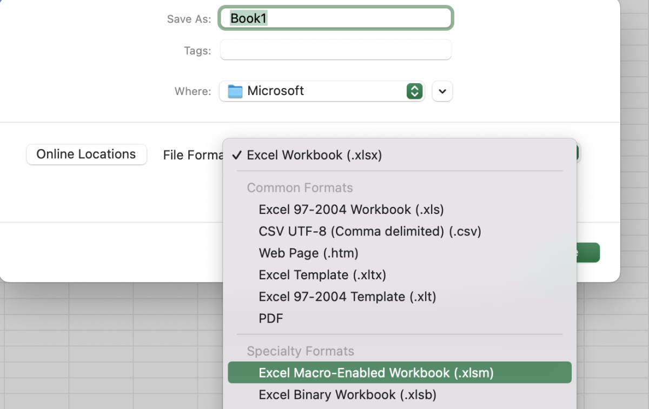Expand the save dialog with chevron button

(x=442, y=91)
